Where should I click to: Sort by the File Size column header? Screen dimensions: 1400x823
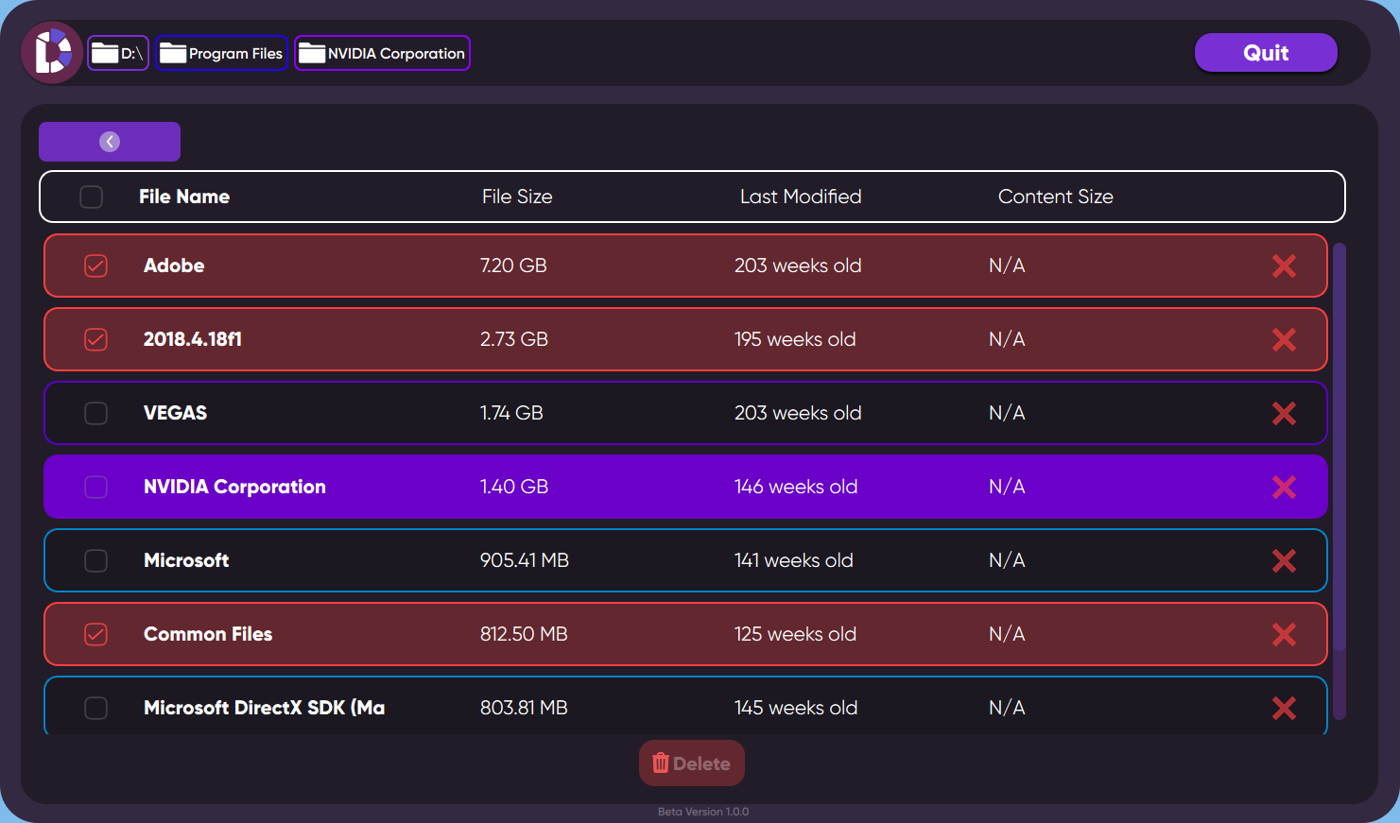click(x=517, y=197)
